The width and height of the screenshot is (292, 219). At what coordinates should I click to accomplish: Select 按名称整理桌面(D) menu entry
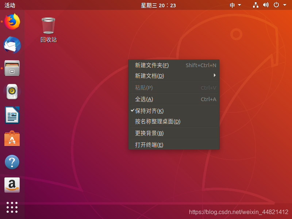pos(174,122)
